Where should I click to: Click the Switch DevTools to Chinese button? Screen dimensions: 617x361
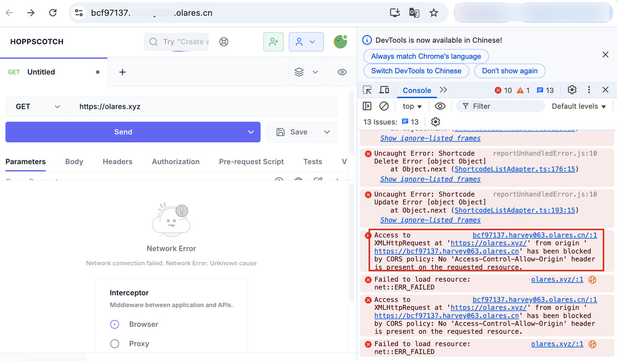[x=416, y=71]
